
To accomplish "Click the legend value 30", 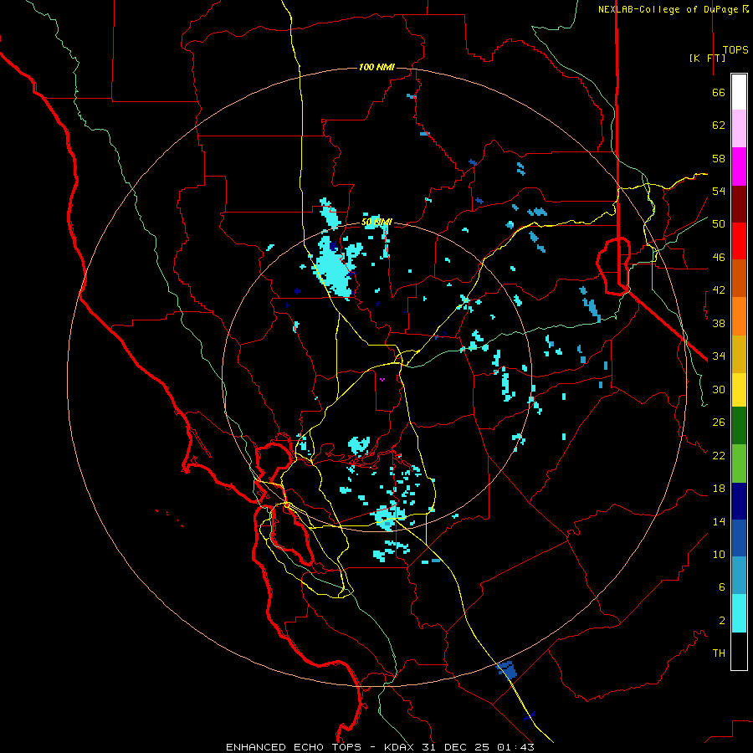I will coord(719,389).
